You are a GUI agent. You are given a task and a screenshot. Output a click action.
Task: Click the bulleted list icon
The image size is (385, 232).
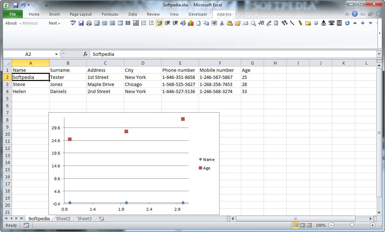(x=152, y=23)
